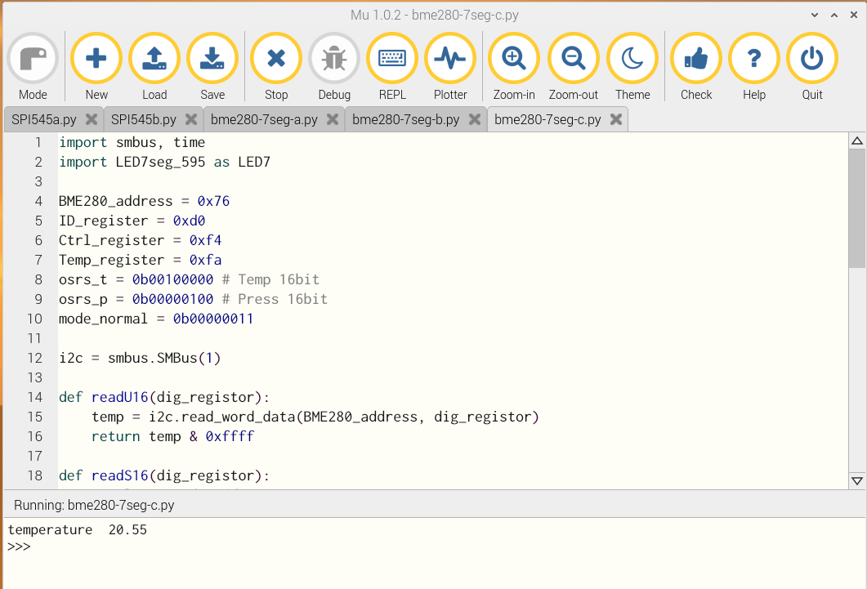This screenshot has height=589, width=867.
Task: Zoom in on the editor text
Action: (514, 59)
